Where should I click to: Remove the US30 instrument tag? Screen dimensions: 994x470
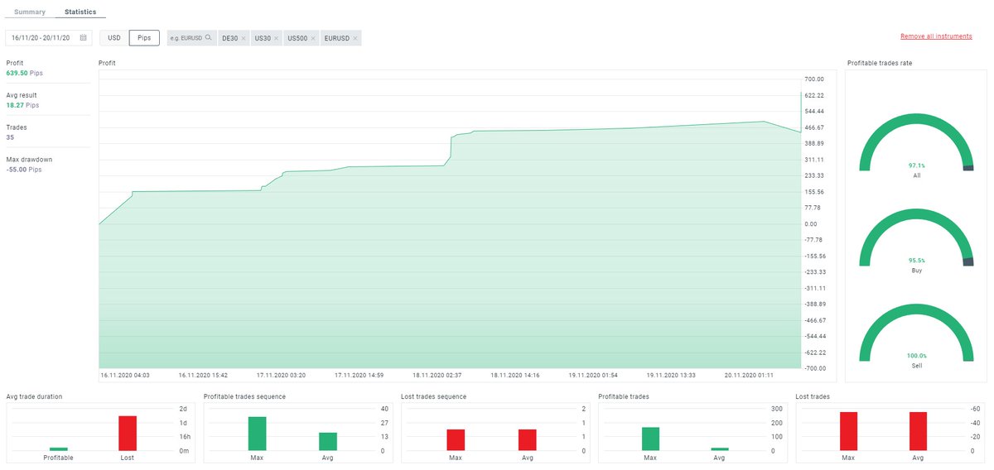pos(277,39)
